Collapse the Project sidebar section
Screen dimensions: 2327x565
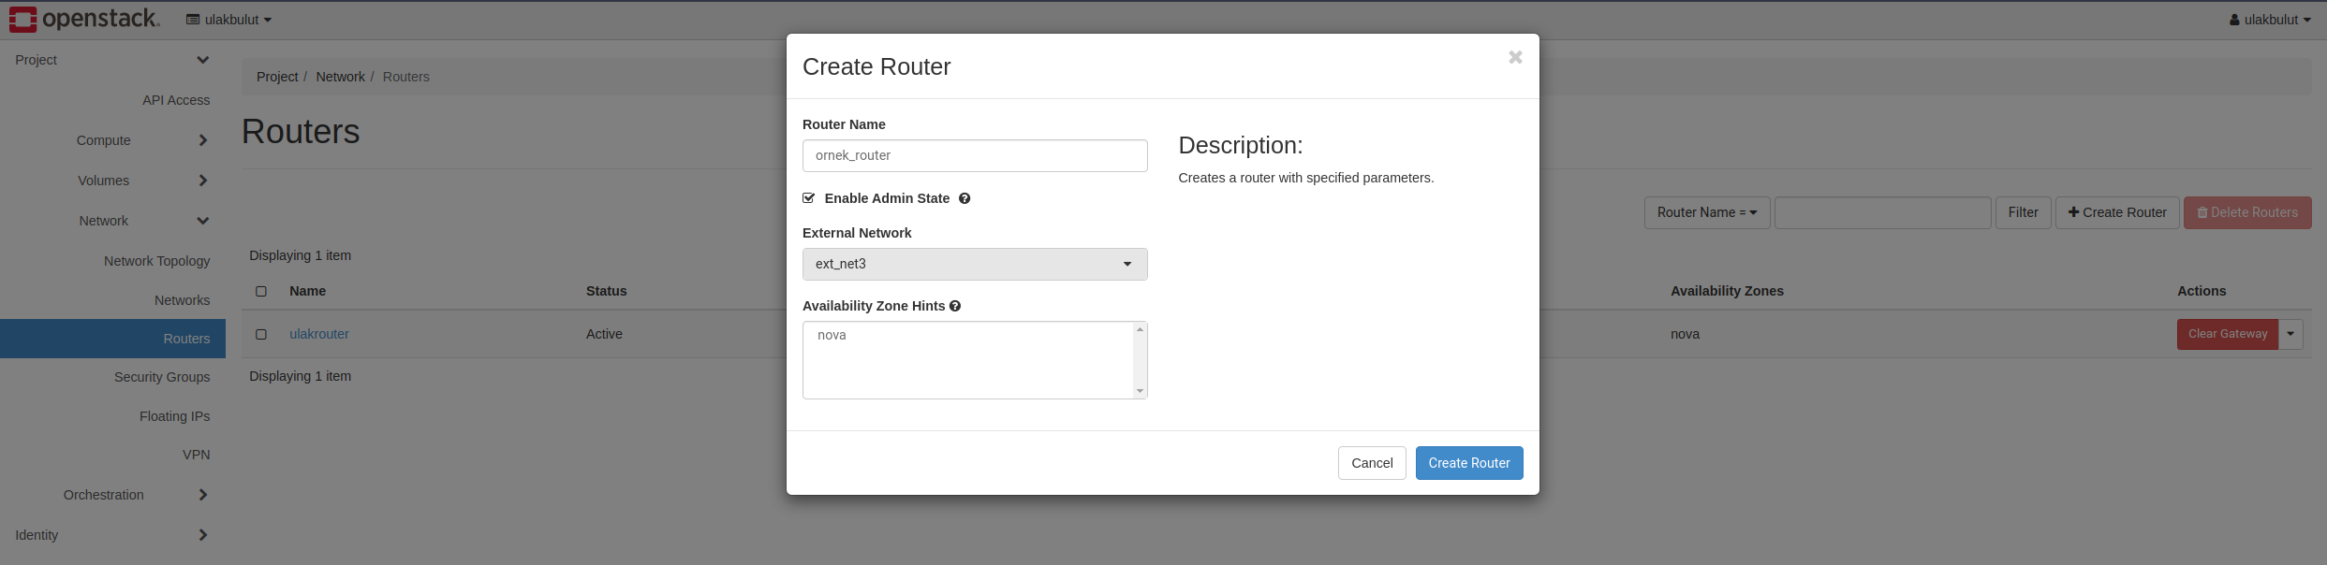pyautogui.click(x=112, y=60)
